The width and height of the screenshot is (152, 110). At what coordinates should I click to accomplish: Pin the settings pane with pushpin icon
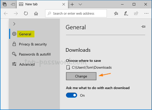[143, 26]
